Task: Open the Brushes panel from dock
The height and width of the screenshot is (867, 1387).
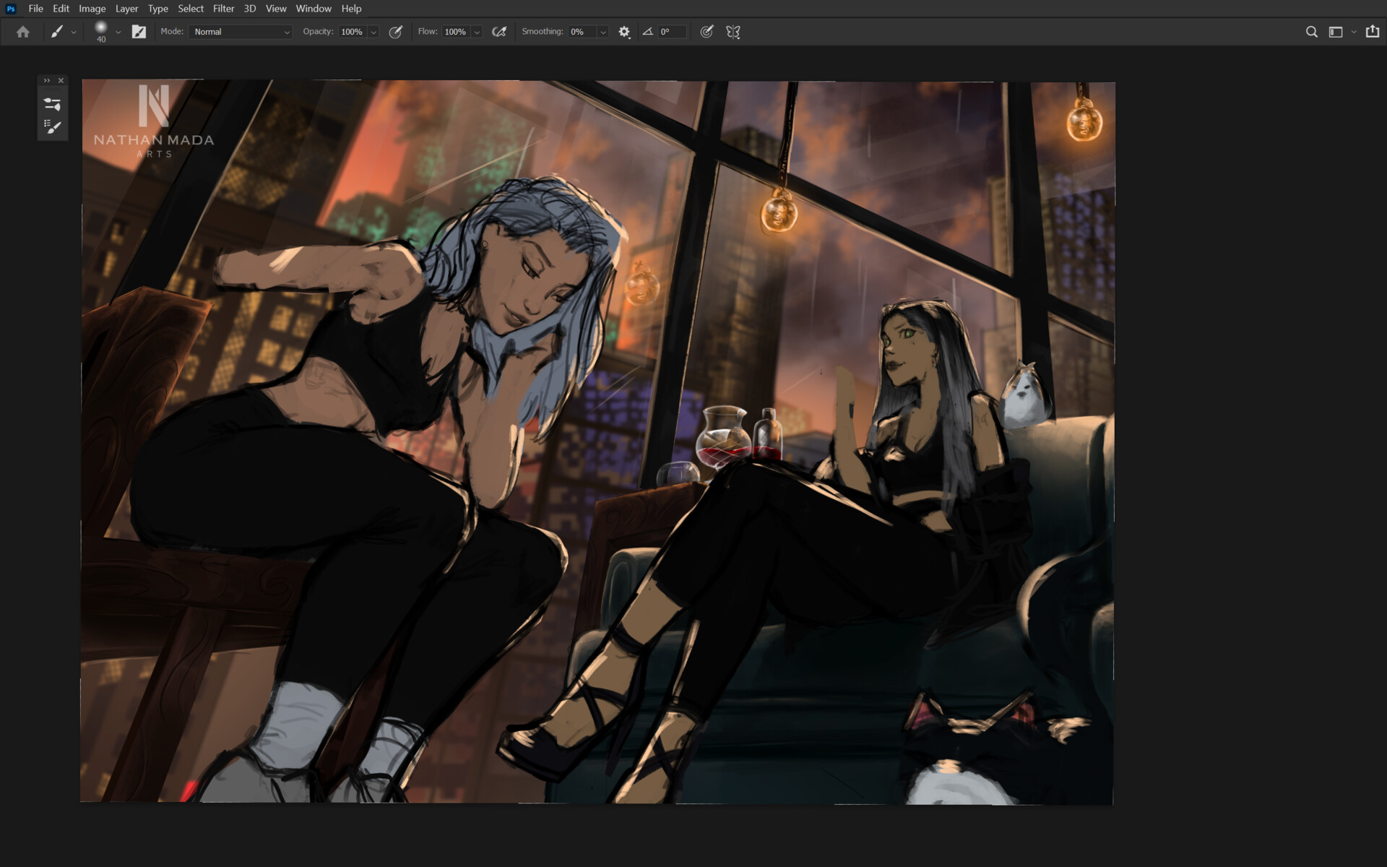Action: (x=52, y=126)
